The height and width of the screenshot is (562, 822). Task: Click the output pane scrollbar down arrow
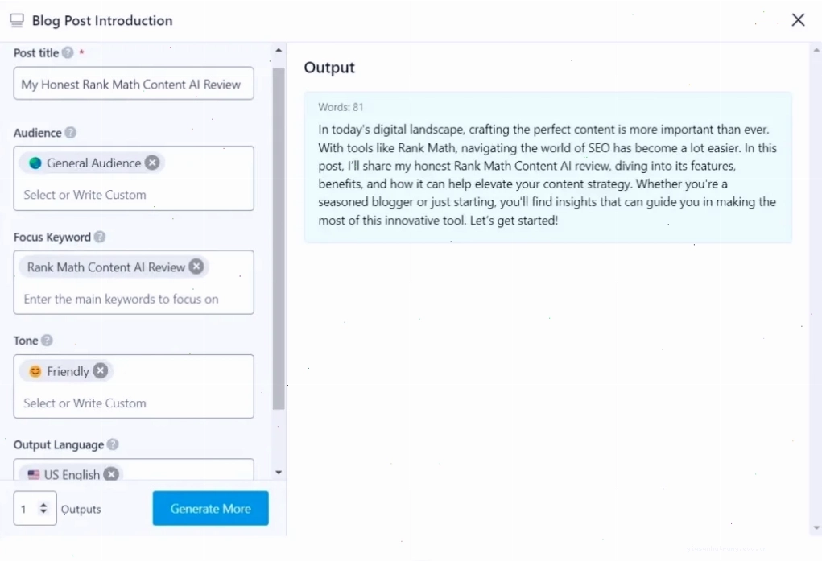816,528
